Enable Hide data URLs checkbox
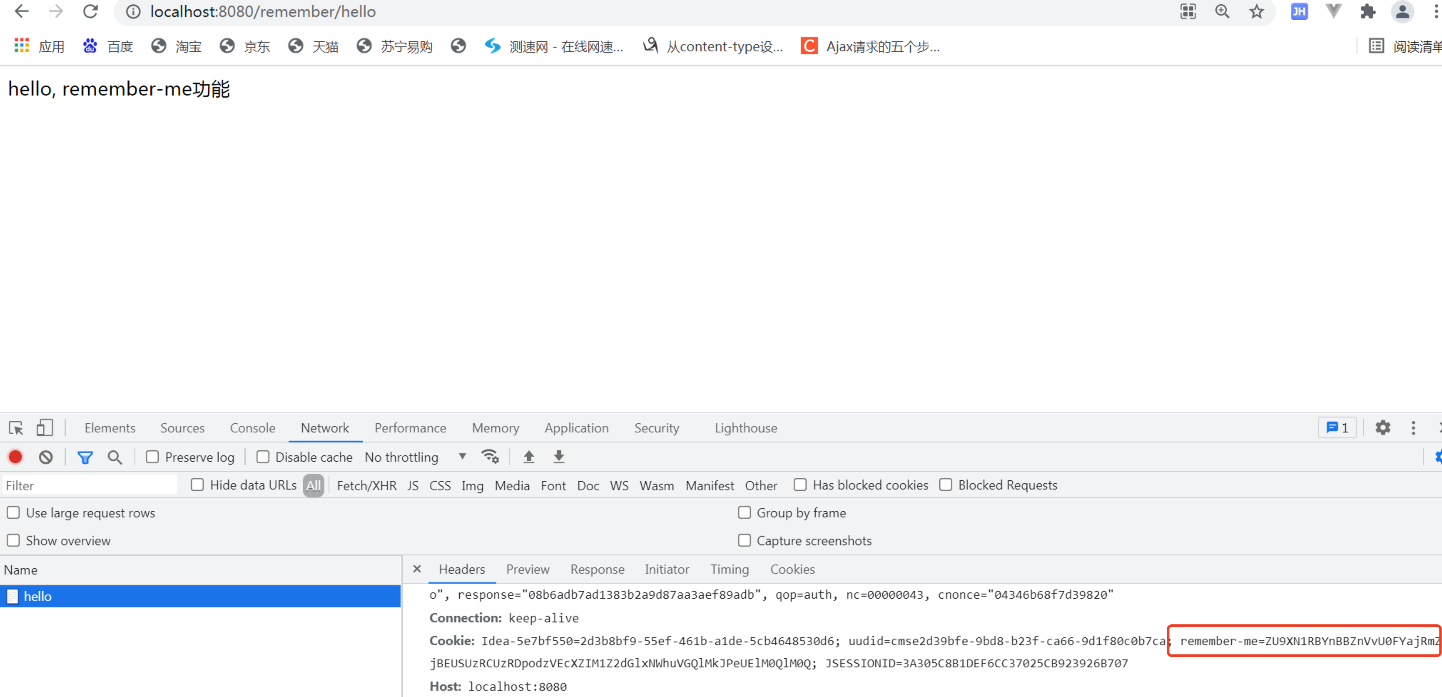1442x697 pixels. [197, 485]
